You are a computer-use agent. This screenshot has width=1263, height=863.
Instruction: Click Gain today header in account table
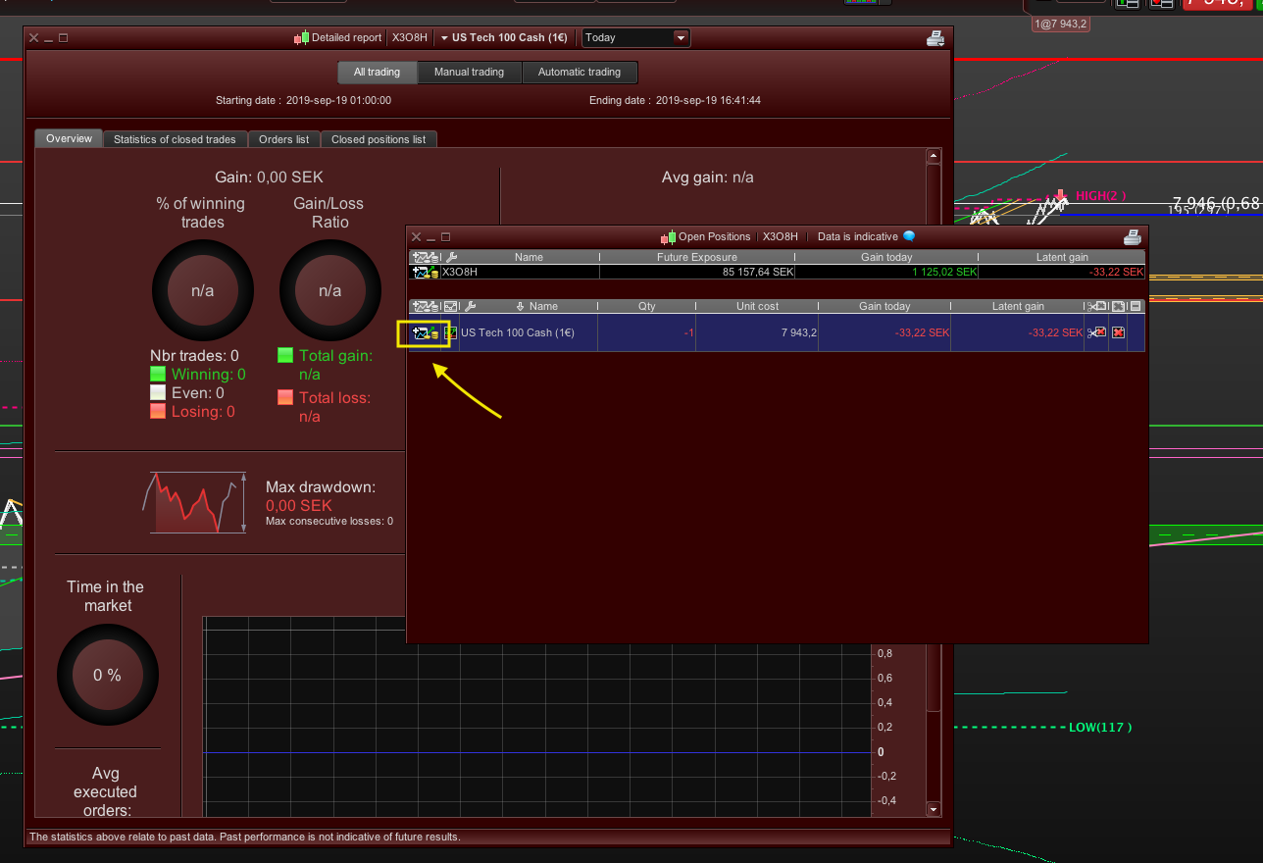click(x=886, y=257)
